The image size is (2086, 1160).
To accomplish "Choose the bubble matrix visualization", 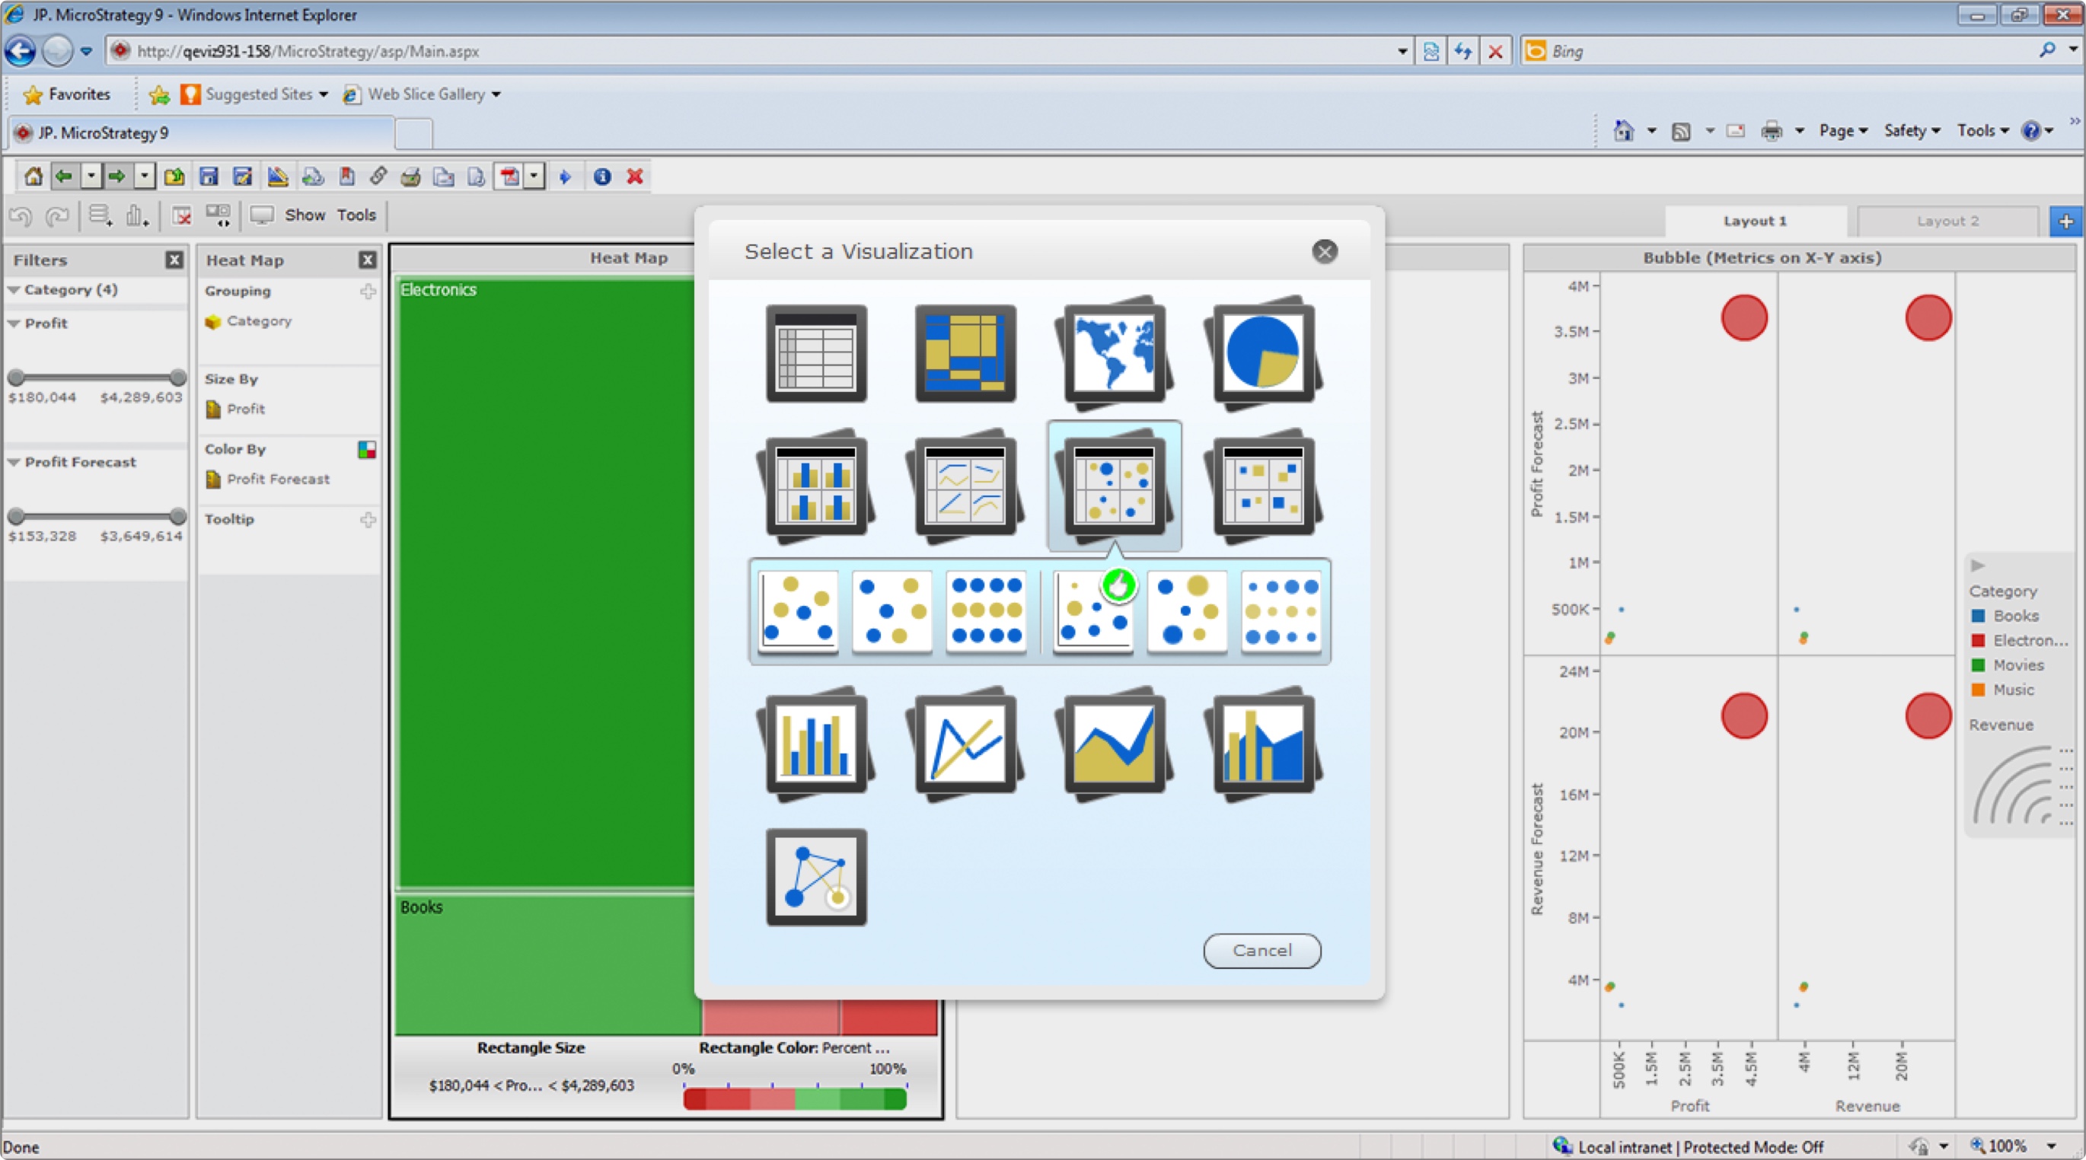I will 1115,486.
